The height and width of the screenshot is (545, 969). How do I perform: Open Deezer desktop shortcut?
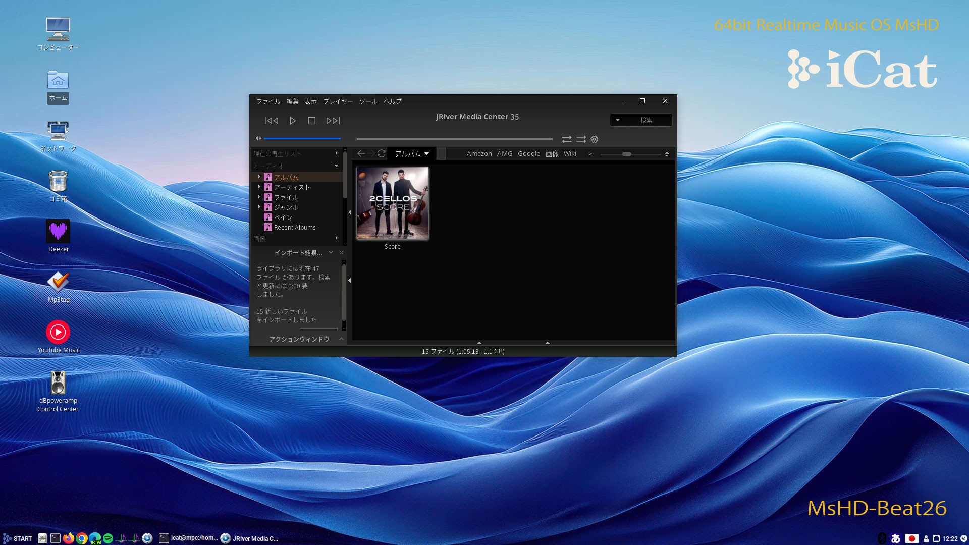58,236
